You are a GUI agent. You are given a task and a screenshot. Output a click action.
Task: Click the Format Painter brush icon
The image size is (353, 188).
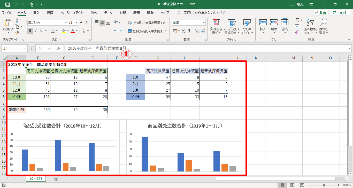pyautogui.click(x=17, y=33)
